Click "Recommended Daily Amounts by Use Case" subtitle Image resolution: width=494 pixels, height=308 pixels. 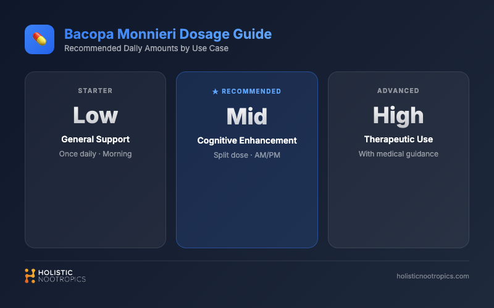tap(146, 49)
